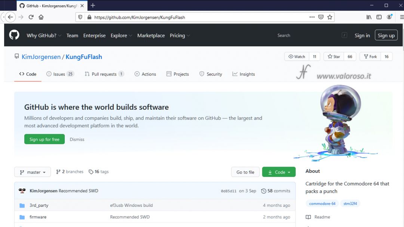Image resolution: width=404 pixels, height=227 pixels.
Task: Click KimJorgensen avatar in commit row
Action: click(22, 191)
